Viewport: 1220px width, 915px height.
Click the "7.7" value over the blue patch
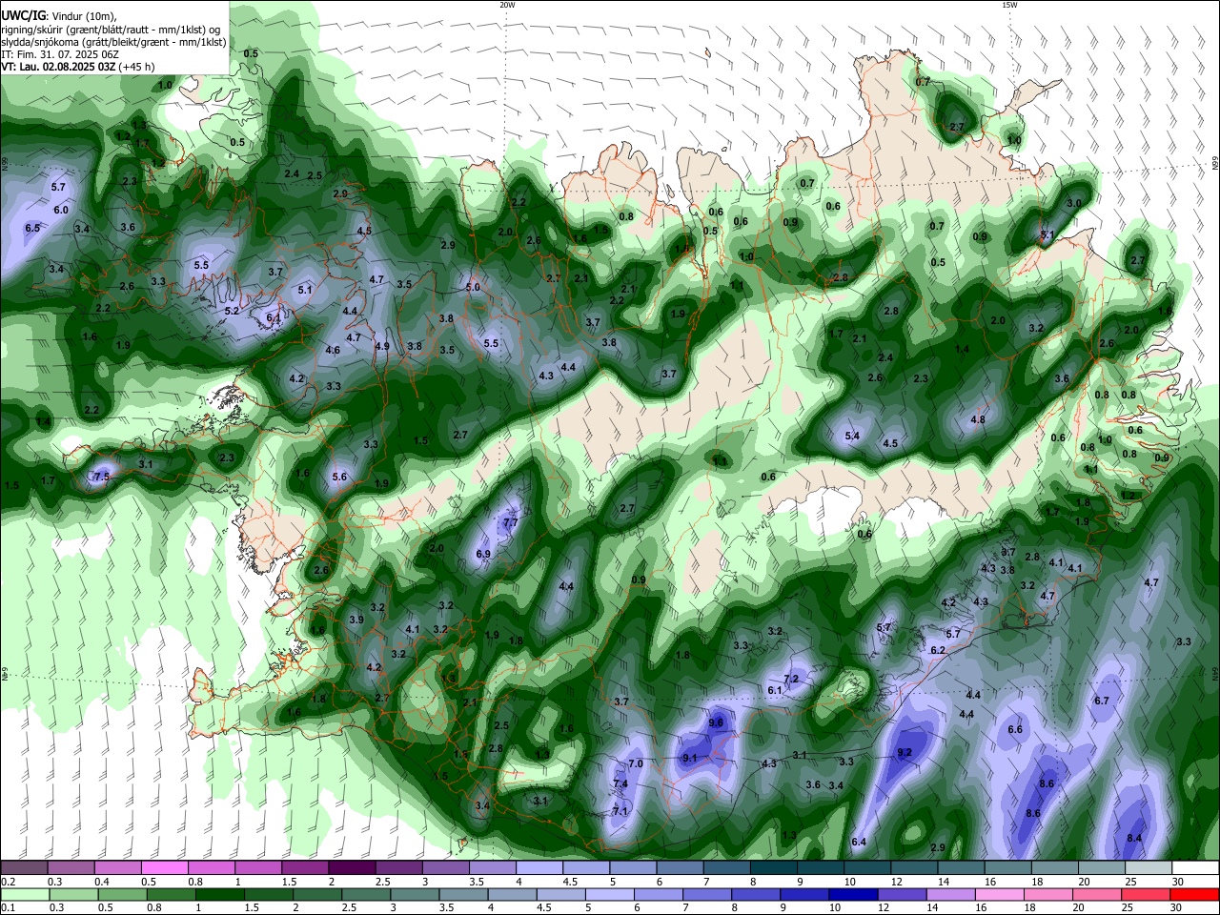510,522
